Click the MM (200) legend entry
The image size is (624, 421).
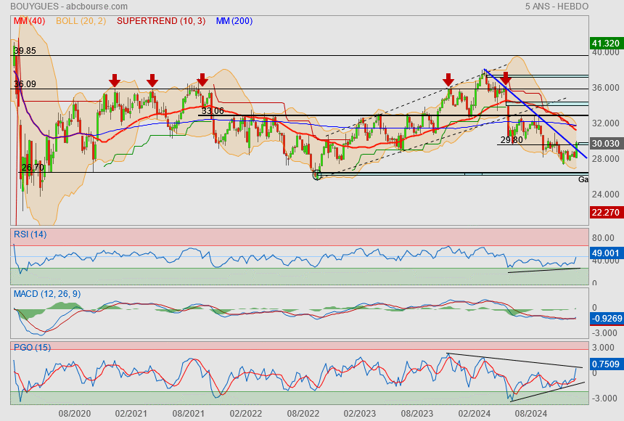point(234,21)
